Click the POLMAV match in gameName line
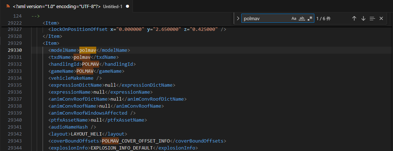The image size is (393, 151). click(84, 71)
